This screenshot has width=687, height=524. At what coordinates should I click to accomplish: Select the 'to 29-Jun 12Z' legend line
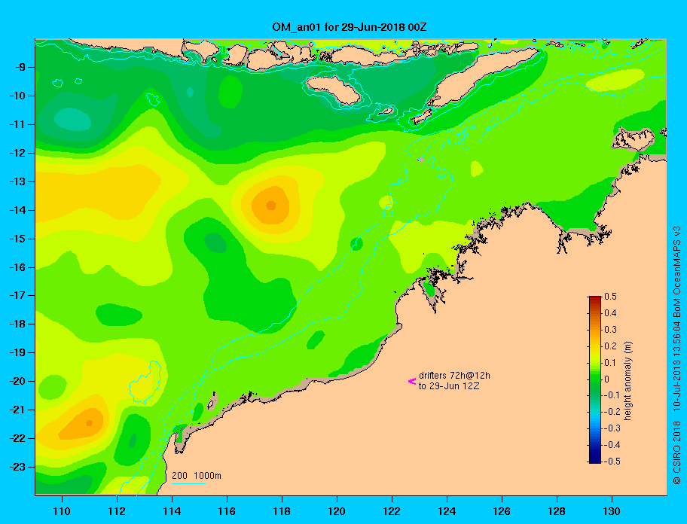point(449,386)
